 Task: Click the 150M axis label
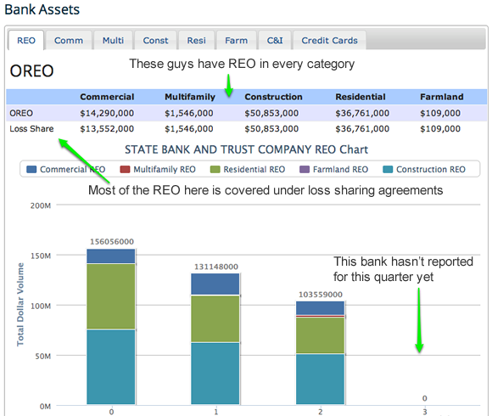pos(41,256)
